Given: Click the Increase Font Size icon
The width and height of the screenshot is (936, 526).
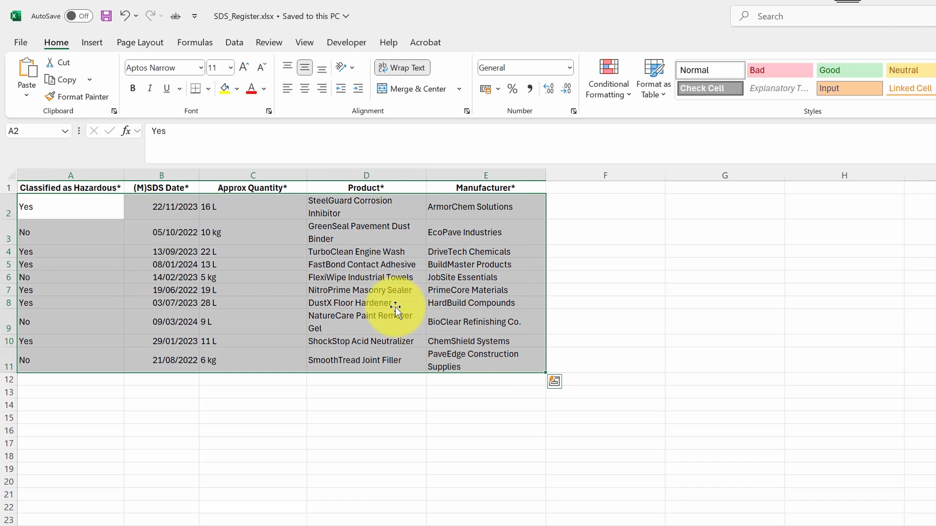Looking at the screenshot, I should (244, 67).
